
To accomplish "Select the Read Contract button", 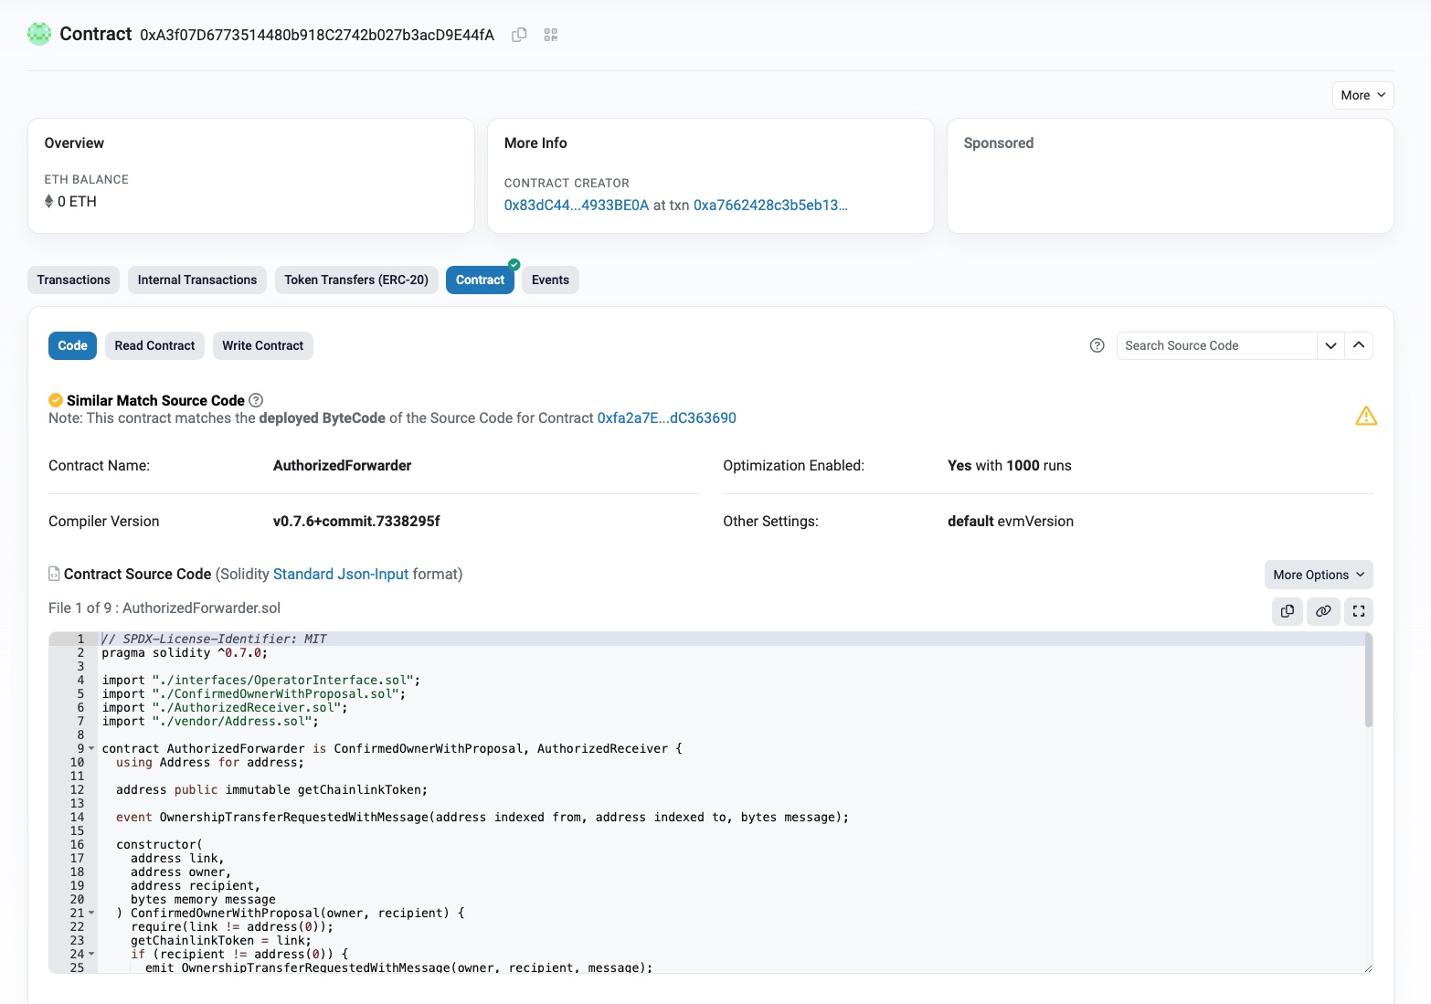I will [x=154, y=345].
